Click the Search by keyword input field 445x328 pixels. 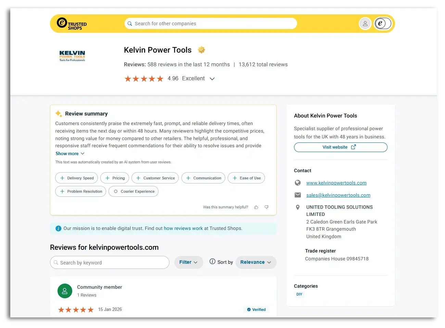110,262
